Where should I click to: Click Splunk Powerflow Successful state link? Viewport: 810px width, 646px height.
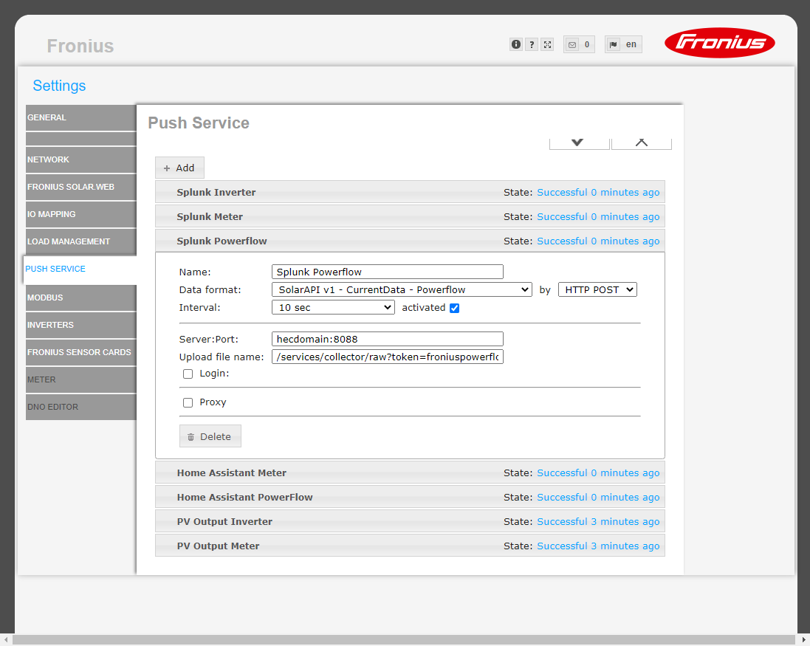tap(598, 241)
